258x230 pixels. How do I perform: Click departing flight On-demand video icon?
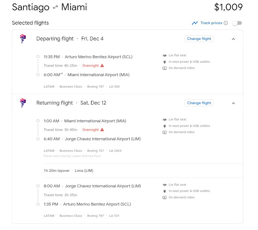[164, 68]
